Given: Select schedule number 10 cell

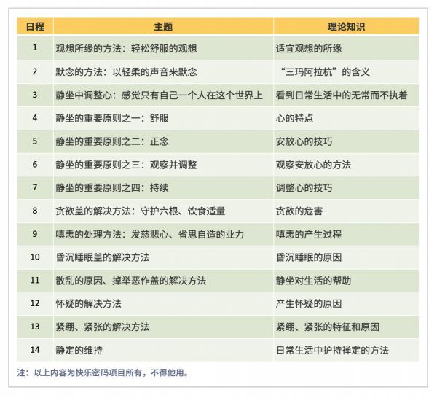Looking at the screenshot, I should click(x=35, y=257).
